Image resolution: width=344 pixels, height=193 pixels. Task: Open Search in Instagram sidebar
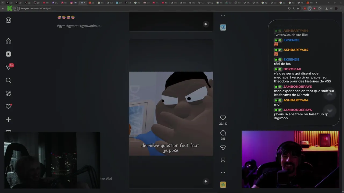coord(8,80)
